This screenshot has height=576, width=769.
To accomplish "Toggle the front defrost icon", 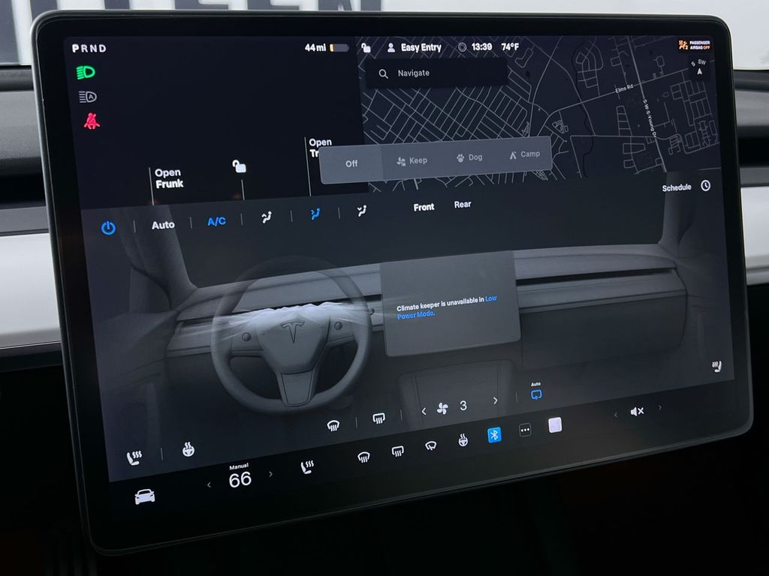I will [x=333, y=424].
